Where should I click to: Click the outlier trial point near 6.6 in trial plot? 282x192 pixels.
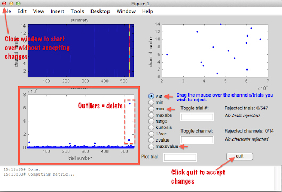pos(130,104)
